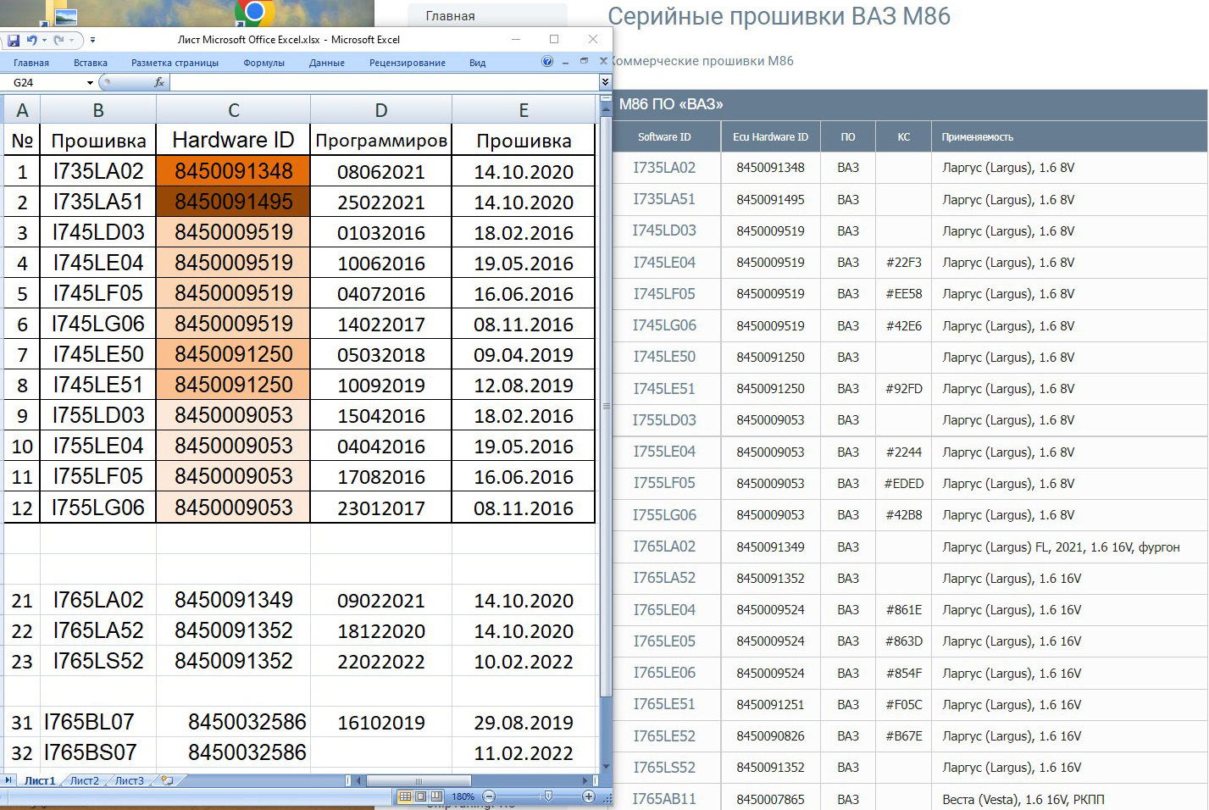
Task: Click the Применяемость column header
Action: [x=978, y=136]
